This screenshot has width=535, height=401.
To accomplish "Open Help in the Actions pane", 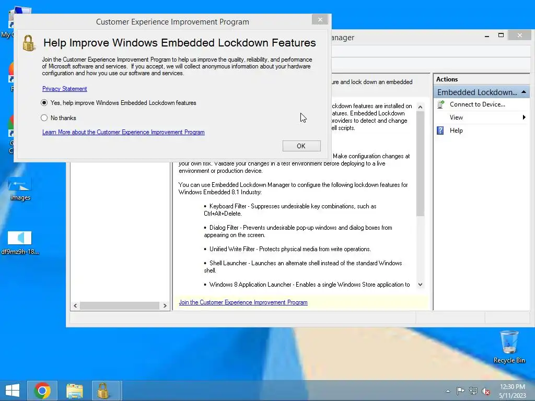I will (x=456, y=130).
